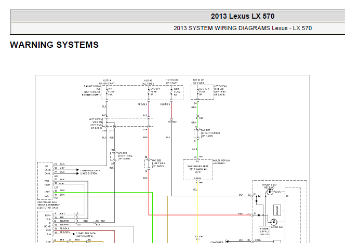The width and height of the screenshot is (345, 243).
Task: Click the 'BUZZER' component box
Action: point(277,210)
